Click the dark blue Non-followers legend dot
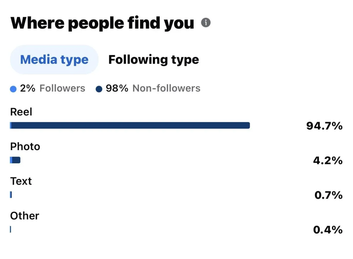 click(99, 89)
